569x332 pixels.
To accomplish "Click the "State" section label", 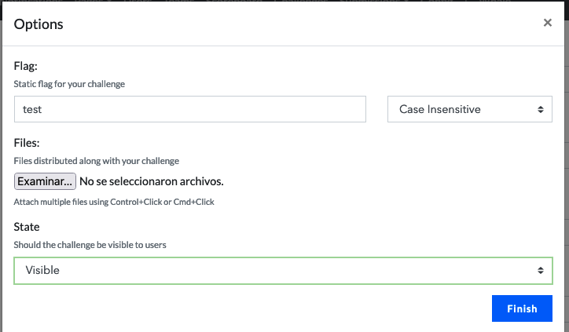I will [x=27, y=227].
